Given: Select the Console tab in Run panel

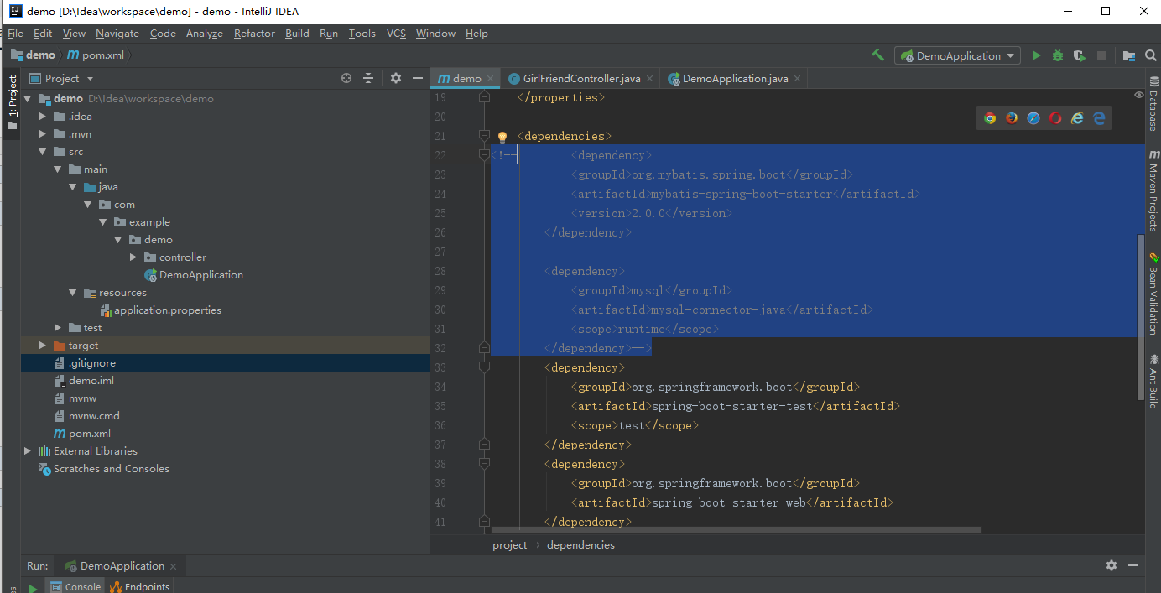Looking at the screenshot, I should 75,586.
